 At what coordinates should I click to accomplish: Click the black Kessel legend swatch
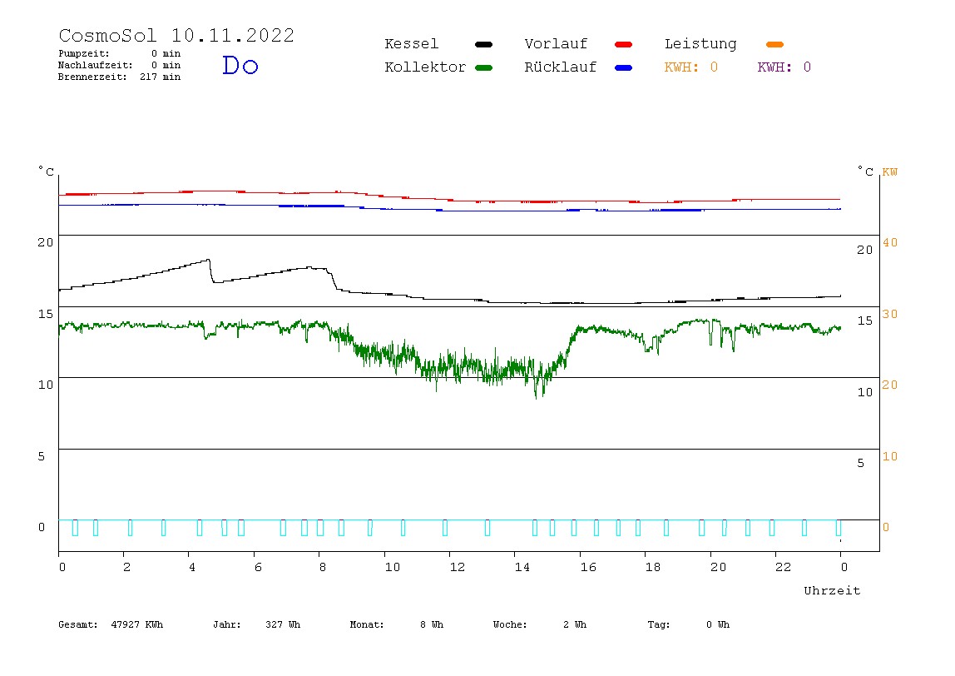point(483,44)
